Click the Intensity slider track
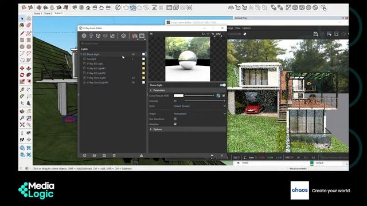 205,101
